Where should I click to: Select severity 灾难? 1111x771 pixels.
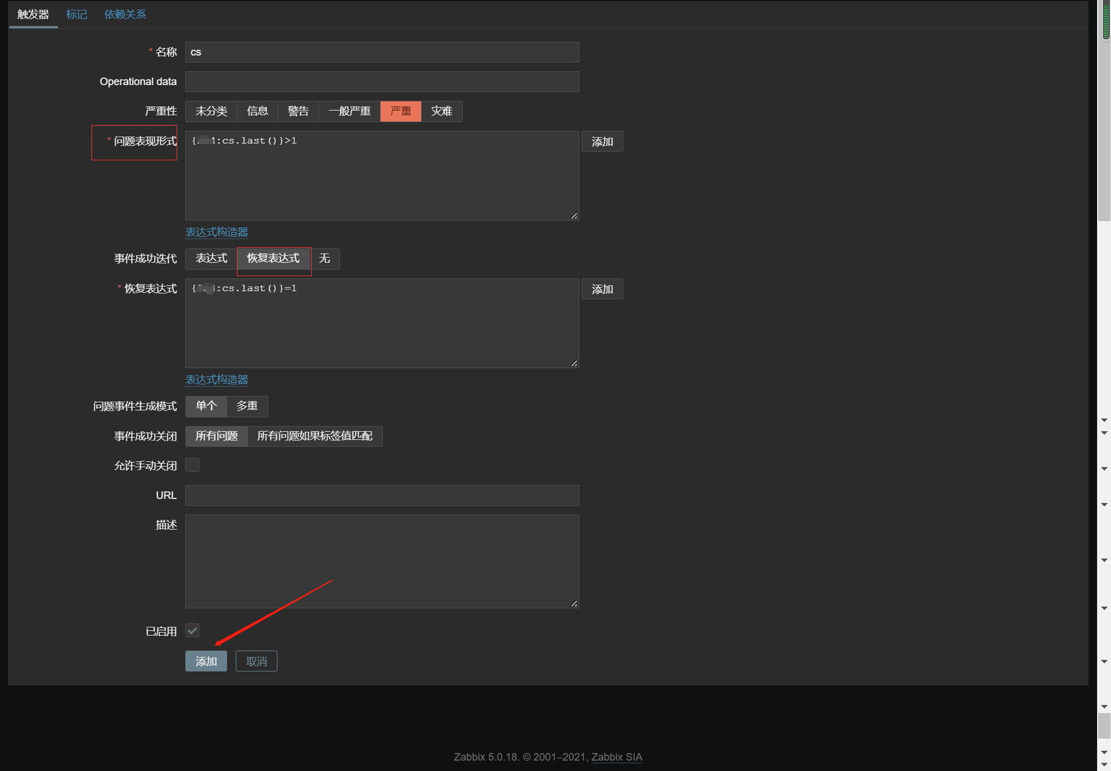pyautogui.click(x=441, y=111)
